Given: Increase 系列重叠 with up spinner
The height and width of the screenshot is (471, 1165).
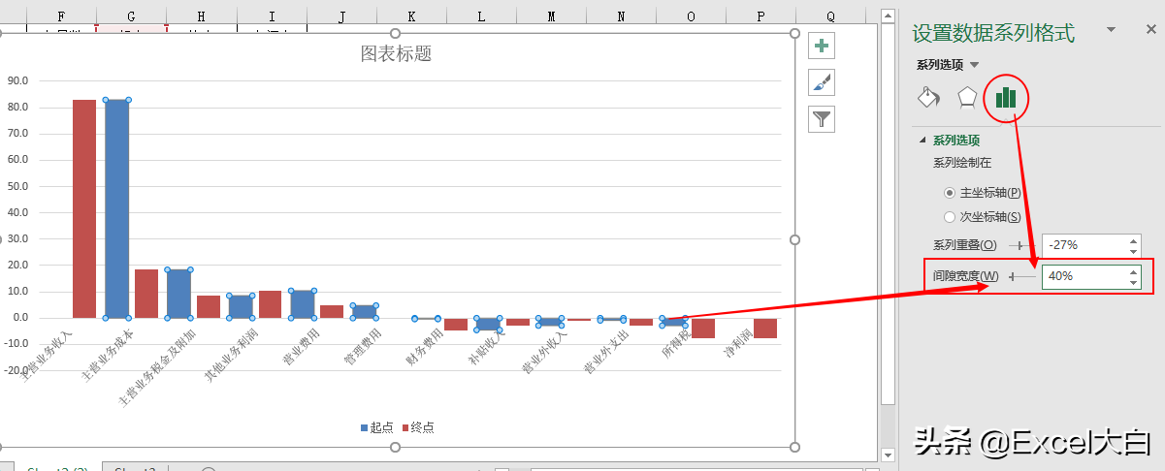Looking at the screenshot, I should click(x=1133, y=240).
